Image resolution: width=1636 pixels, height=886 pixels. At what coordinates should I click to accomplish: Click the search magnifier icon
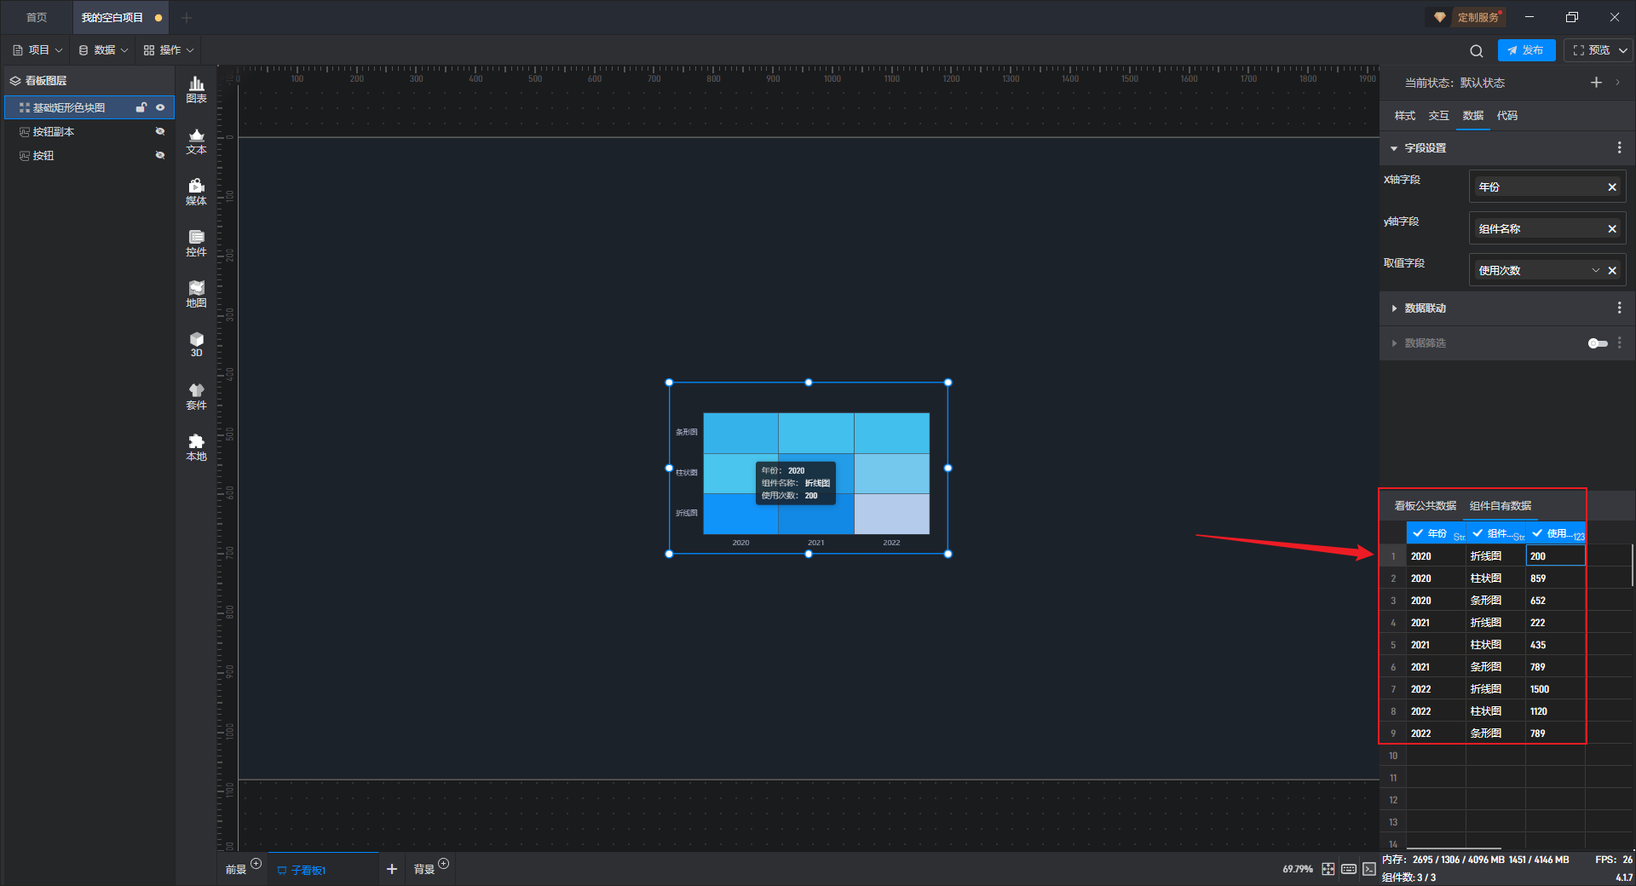pos(1476,50)
